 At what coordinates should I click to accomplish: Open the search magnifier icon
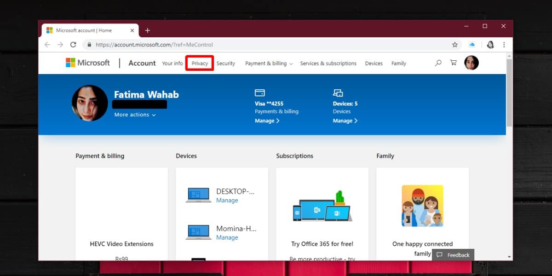pyautogui.click(x=438, y=63)
